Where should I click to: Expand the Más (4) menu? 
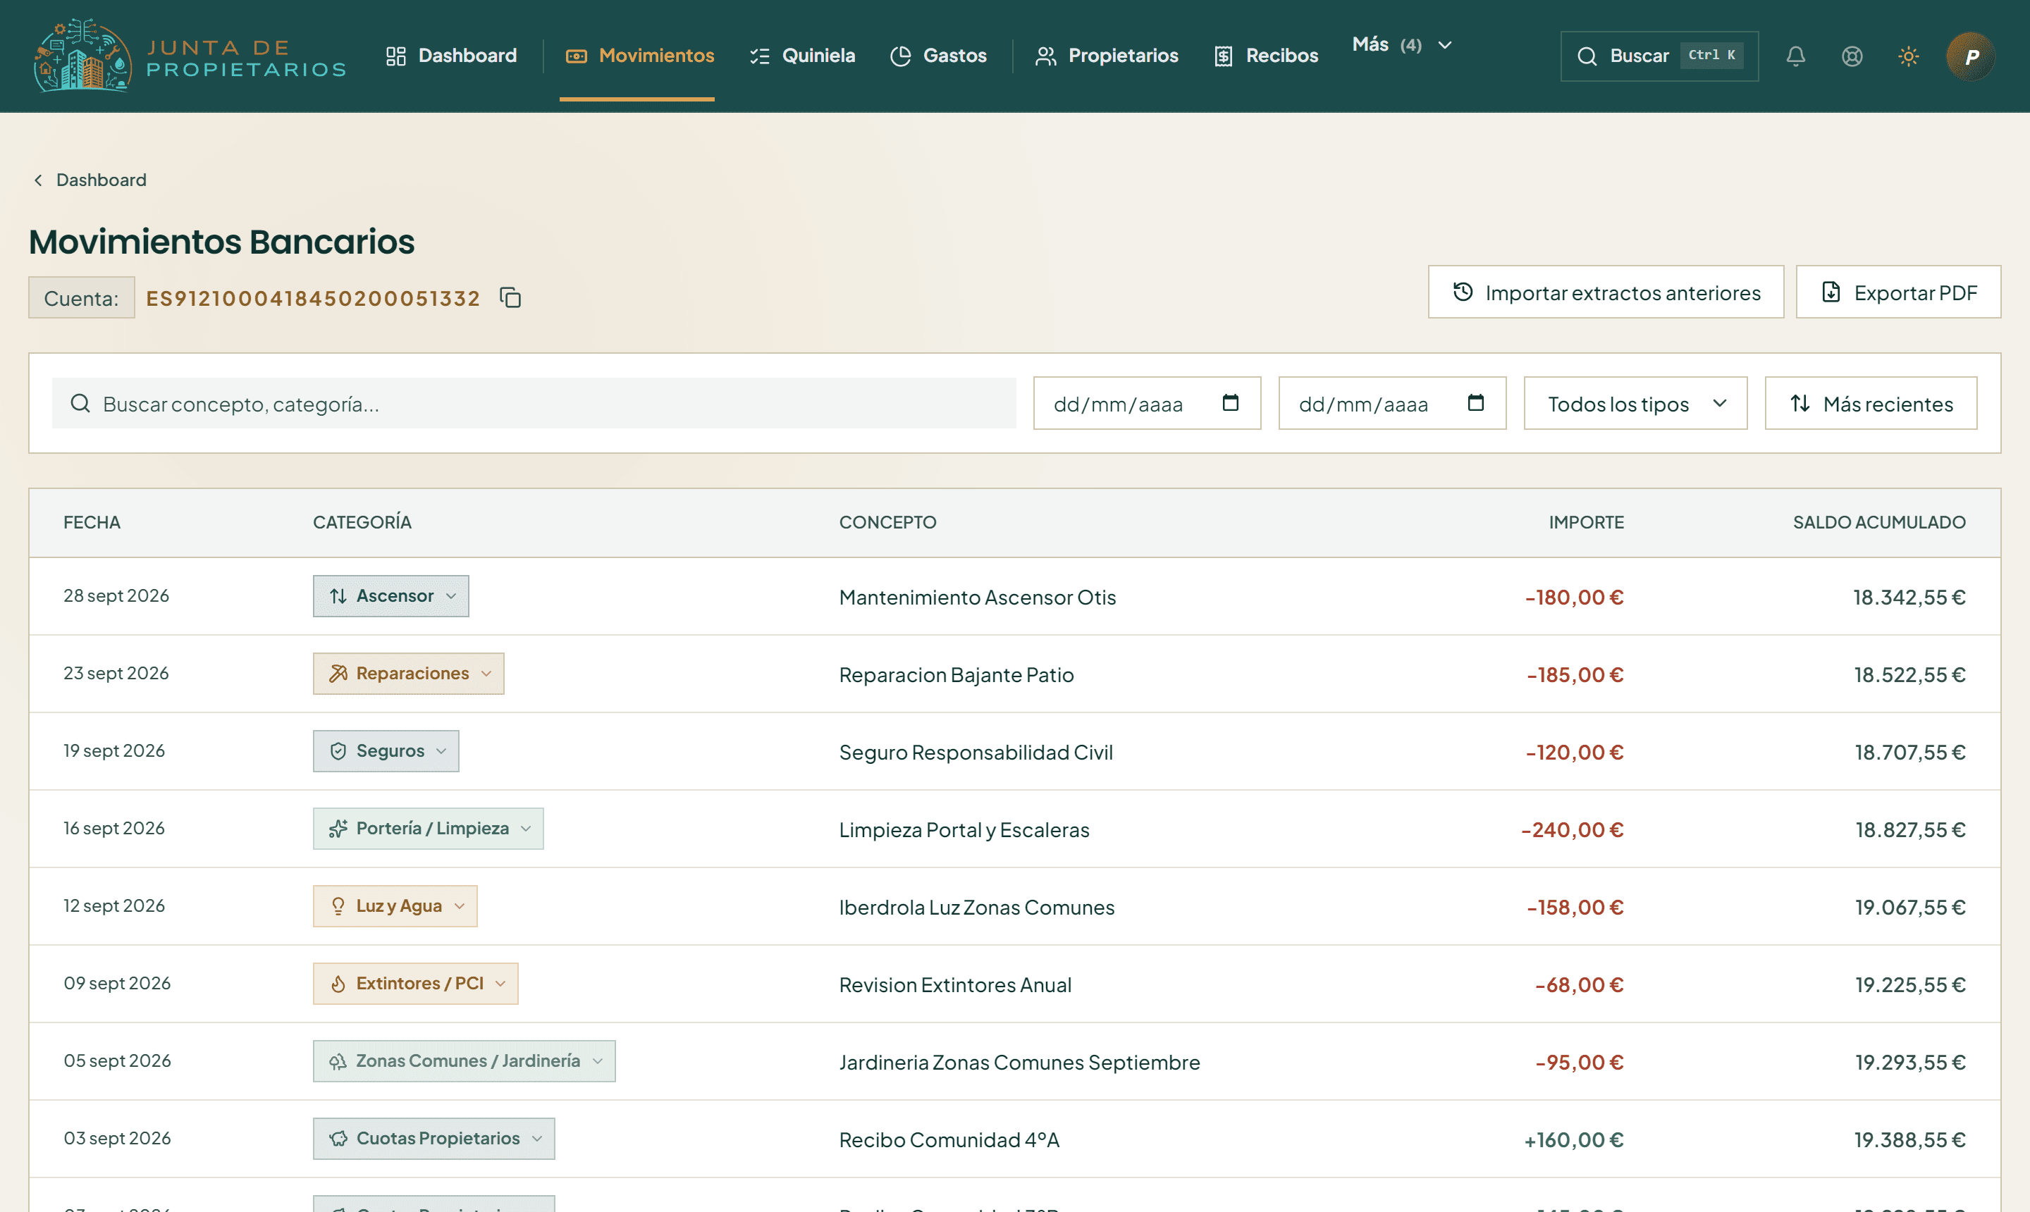pos(1402,45)
